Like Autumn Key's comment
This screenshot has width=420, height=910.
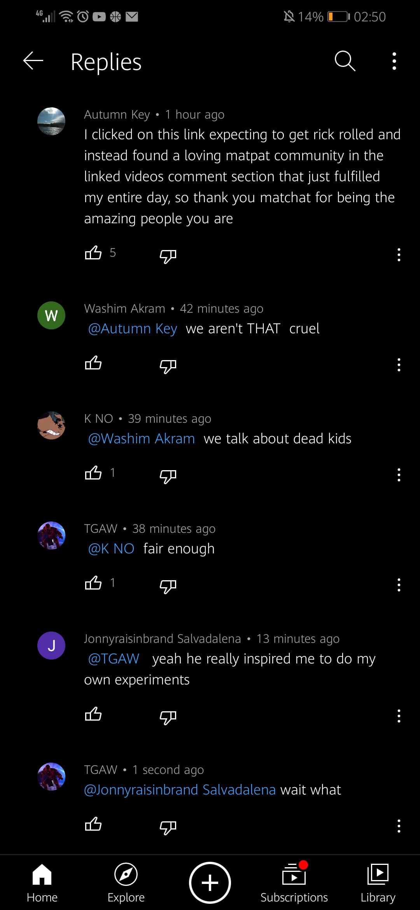pos(93,253)
